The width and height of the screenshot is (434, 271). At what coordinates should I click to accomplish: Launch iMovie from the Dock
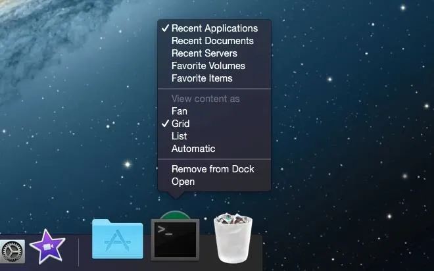coord(47,247)
